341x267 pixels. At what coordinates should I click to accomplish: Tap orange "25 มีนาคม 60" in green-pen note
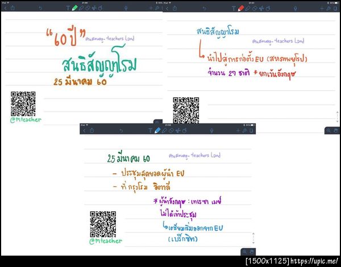point(80,81)
